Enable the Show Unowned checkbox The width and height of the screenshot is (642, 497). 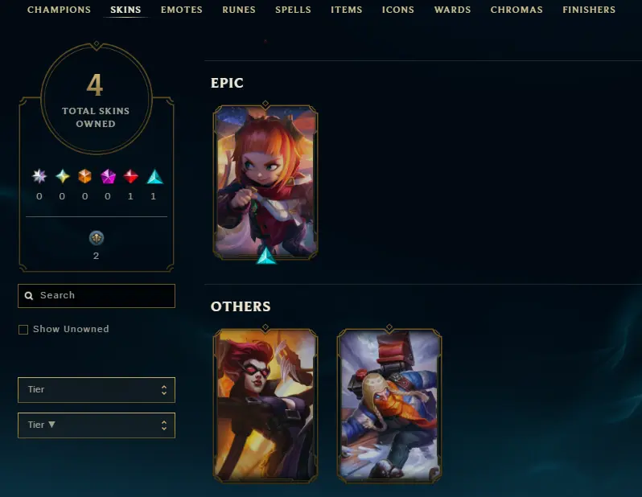click(x=23, y=330)
